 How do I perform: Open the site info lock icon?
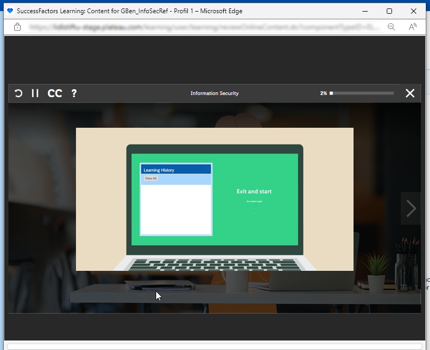point(17,27)
